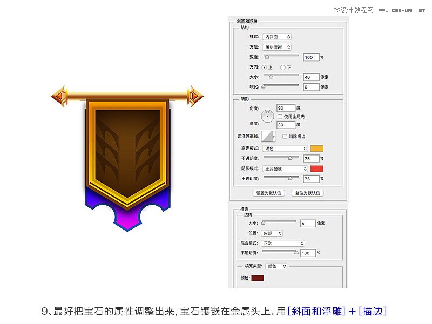Enable the 使用全局光 checkbox
Screen dimensions: 432x324
(279, 116)
